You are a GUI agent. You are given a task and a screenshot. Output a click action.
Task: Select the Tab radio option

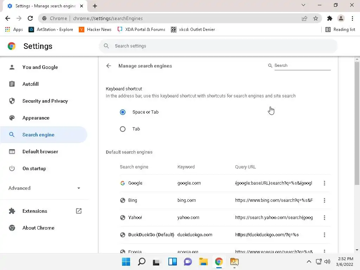pos(123,129)
